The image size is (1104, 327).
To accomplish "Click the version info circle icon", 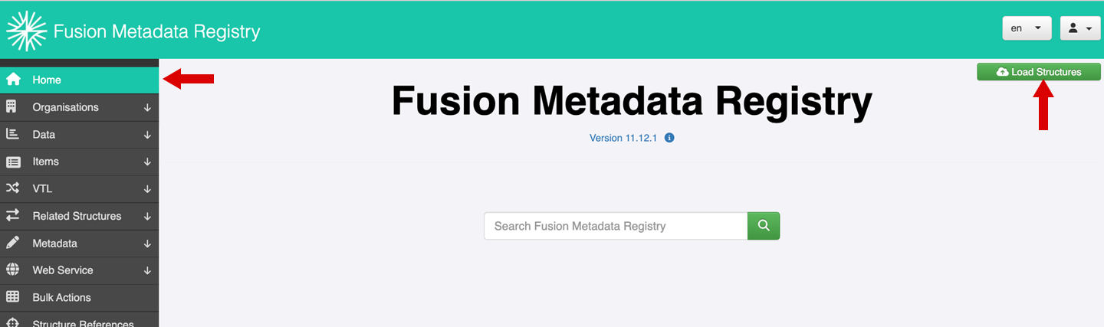I will click(669, 139).
